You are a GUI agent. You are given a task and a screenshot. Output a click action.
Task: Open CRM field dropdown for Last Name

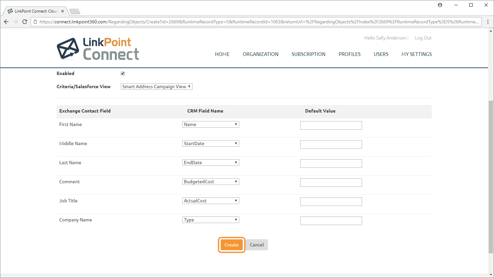(211, 163)
